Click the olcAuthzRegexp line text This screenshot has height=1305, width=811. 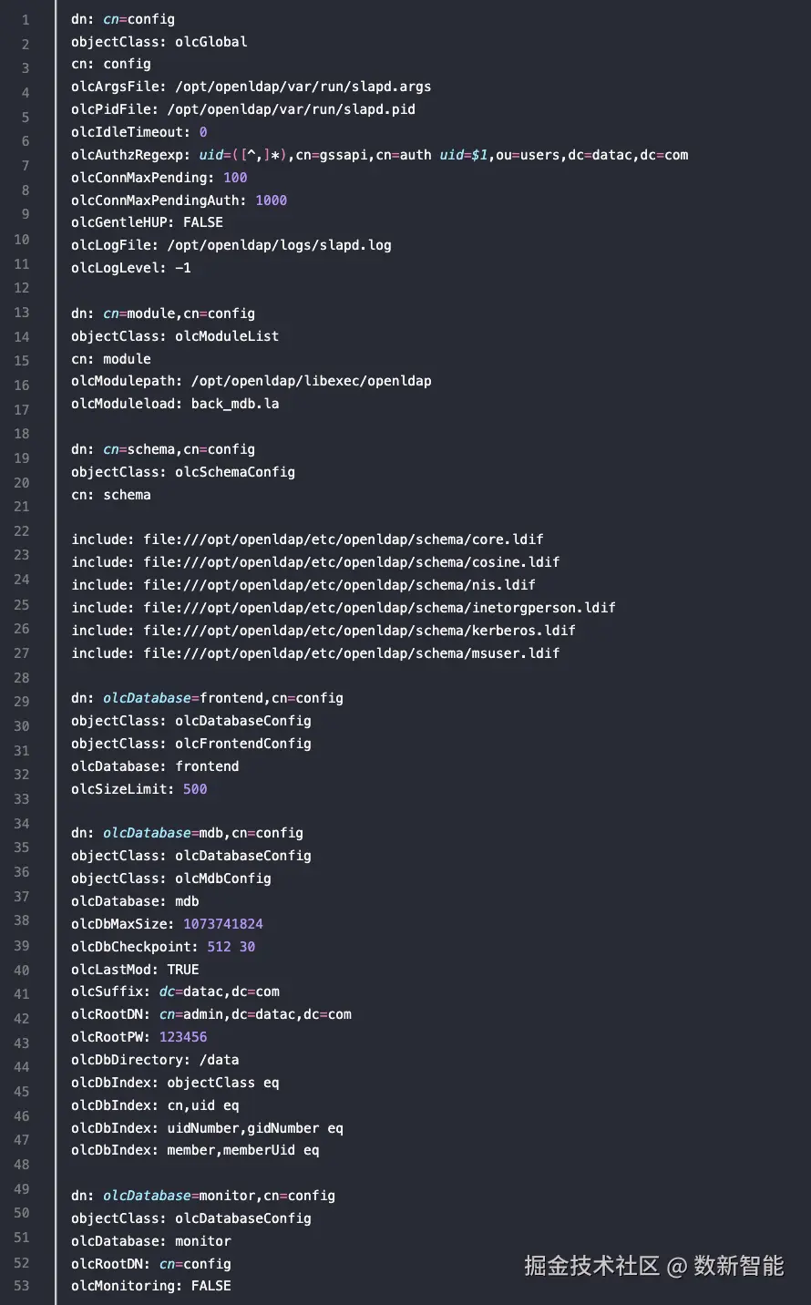pyautogui.click(x=379, y=155)
